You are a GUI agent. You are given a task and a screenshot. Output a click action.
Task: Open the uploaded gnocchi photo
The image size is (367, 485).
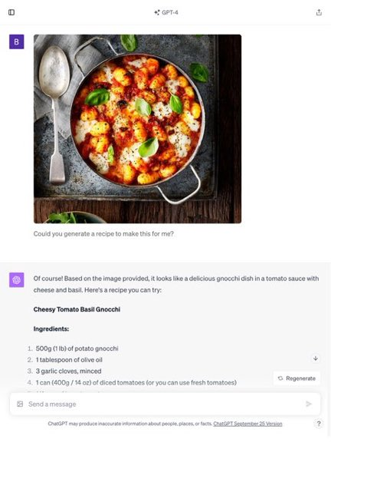point(137,129)
